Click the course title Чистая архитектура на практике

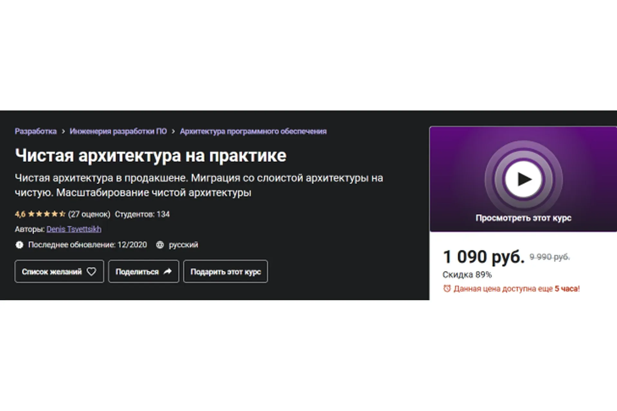tap(151, 156)
